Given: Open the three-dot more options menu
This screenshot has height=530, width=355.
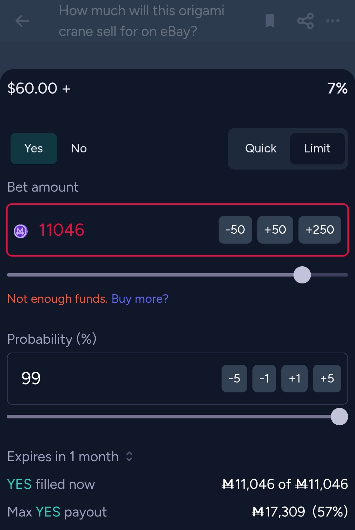Looking at the screenshot, I should tap(333, 21).
